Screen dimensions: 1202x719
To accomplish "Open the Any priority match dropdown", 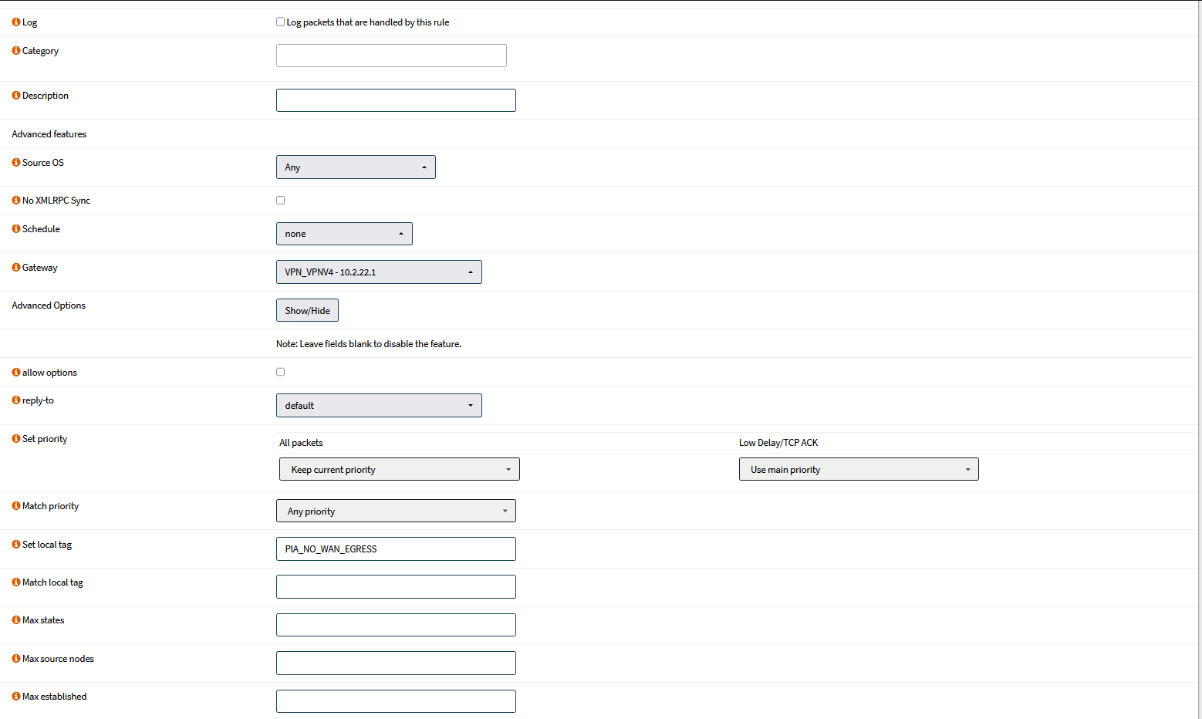I will point(396,511).
